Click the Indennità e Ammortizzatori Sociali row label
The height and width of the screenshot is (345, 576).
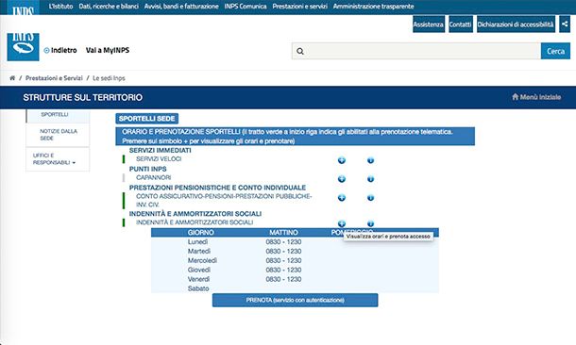click(195, 222)
